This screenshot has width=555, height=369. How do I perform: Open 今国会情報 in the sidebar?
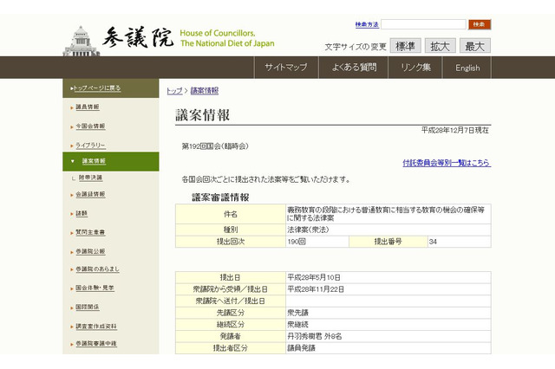[x=90, y=126]
